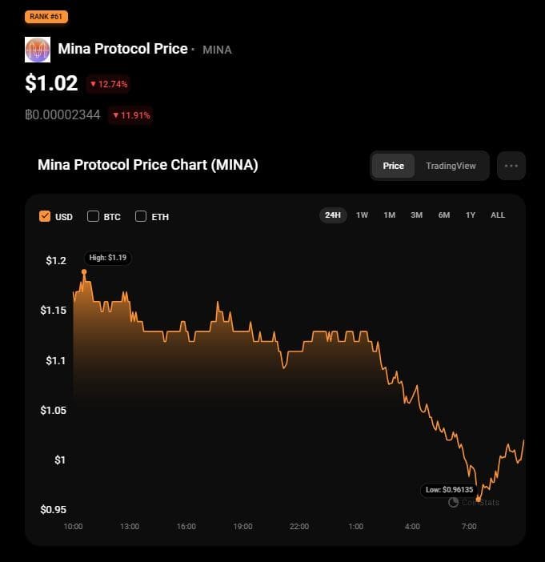Screen dimensions: 545x562
Task: Select the 3M time range
Action: coord(416,215)
